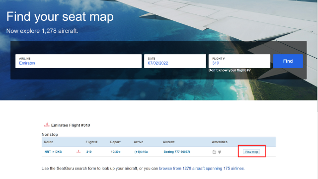Click the 10:30p departure time link
The width and height of the screenshot is (318, 179).
tap(116, 152)
